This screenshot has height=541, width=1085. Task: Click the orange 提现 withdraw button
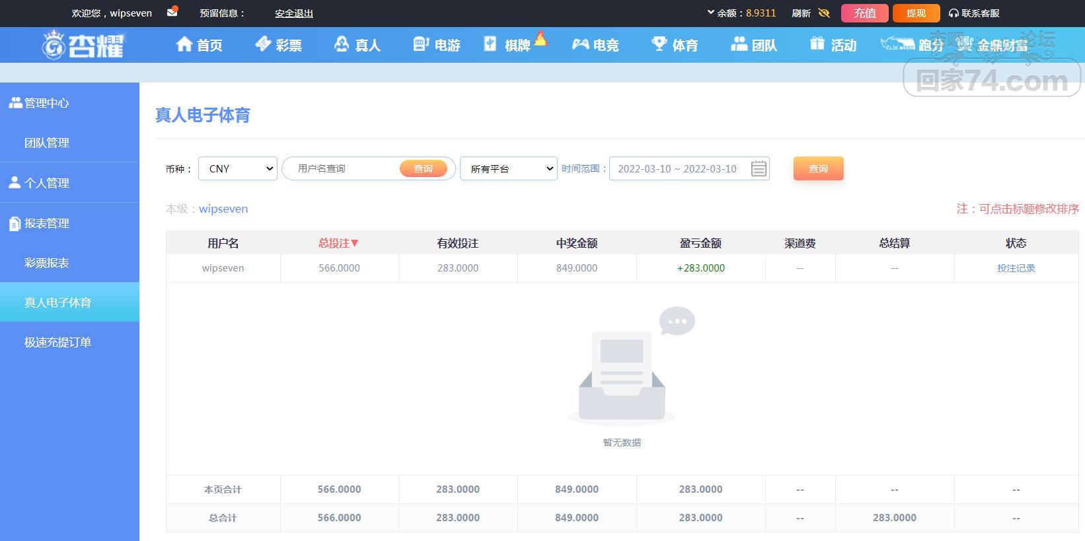916,13
